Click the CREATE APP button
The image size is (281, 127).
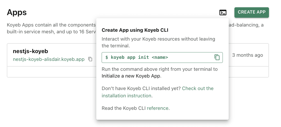(x=251, y=12)
